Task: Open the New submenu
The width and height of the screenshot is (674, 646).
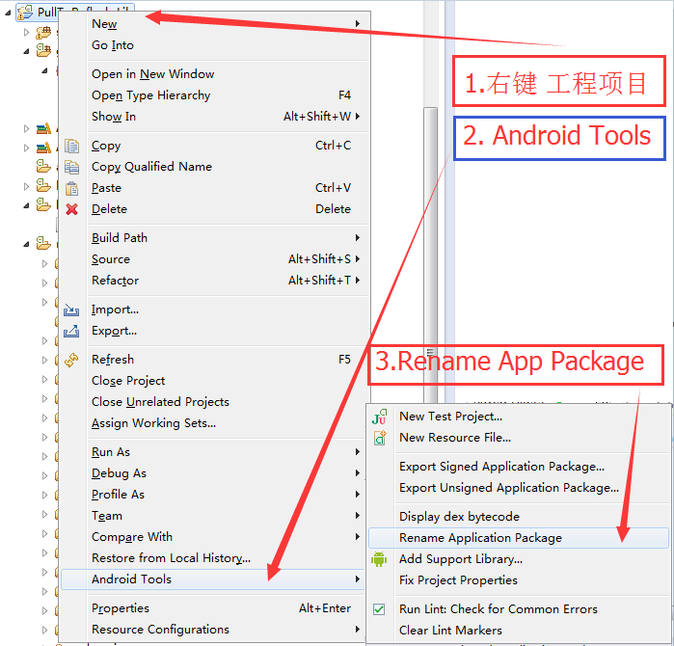Action: click(215, 24)
